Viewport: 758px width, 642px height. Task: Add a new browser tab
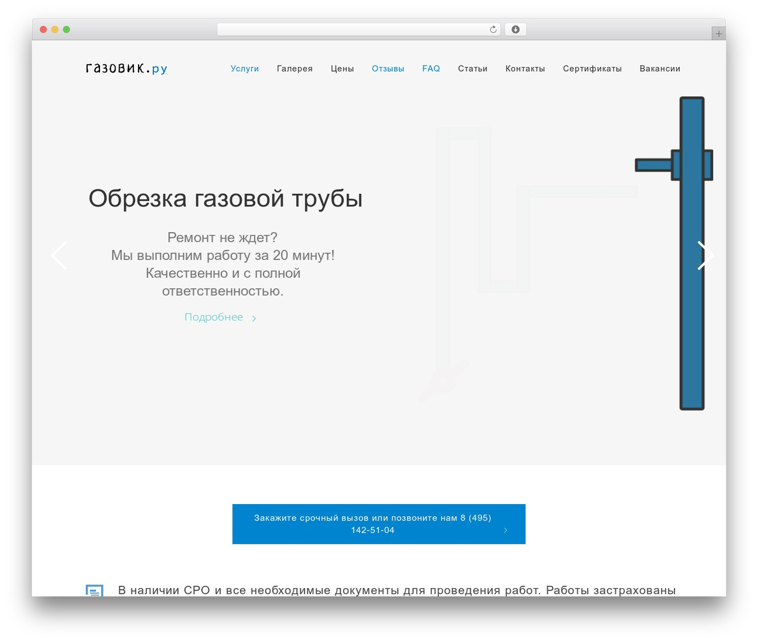pyautogui.click(x=718, y=34)
